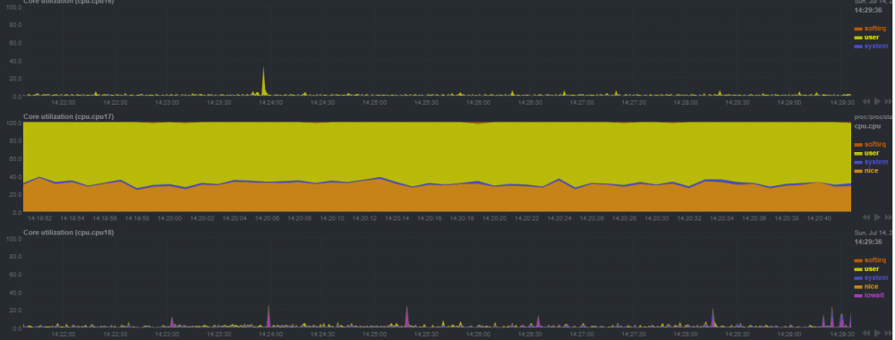This screenshot has height=340, width=895.
Task: Fast-forward the cpu18 chart with double-right arrows
Action: pos(889,333)
